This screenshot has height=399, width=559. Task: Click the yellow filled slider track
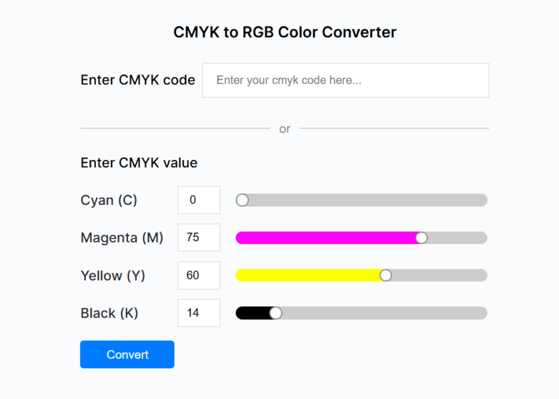(309, 275)
